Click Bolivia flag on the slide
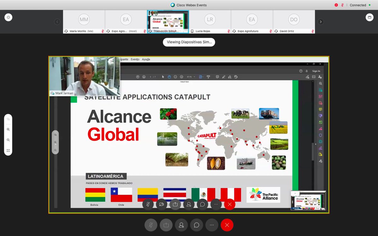Image resolution: width=378 pixels, height=236 pixels. click(95, 195)
